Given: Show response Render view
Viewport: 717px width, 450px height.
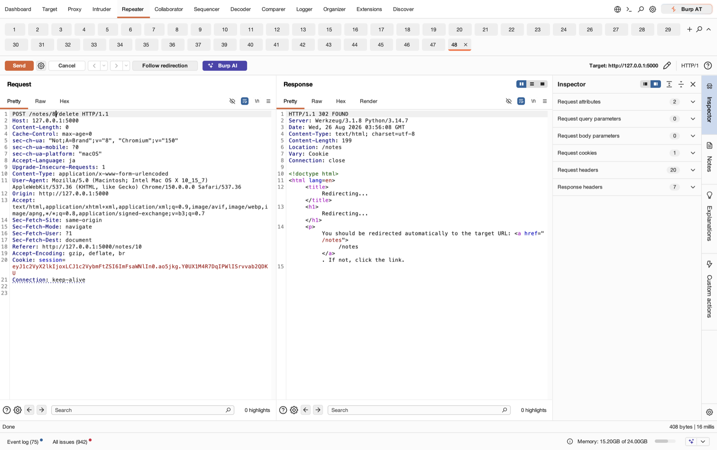Looking at the screenshot, I should pos(368,101).
